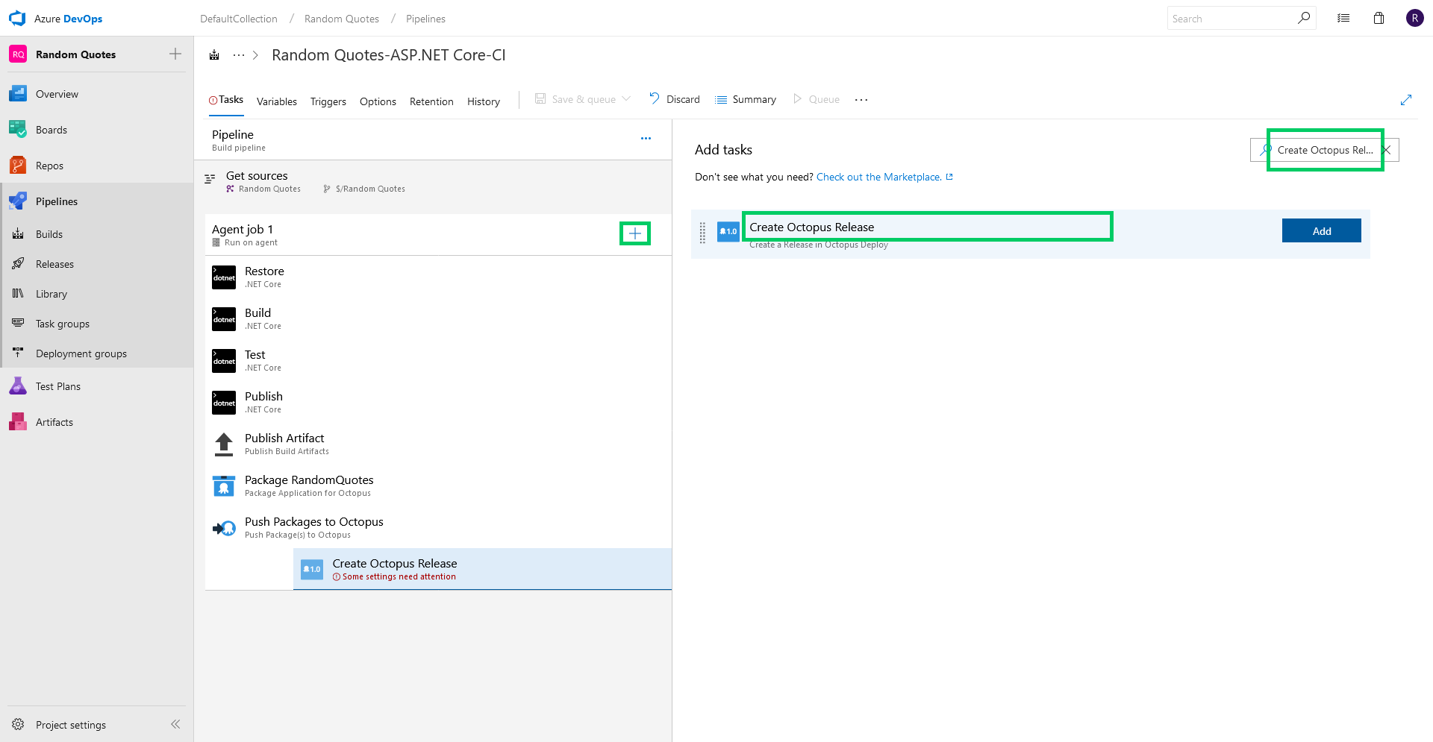Screen dimensions: 1433x742
Task: Click the plus next to Random Quotes project
Action: 175,54
